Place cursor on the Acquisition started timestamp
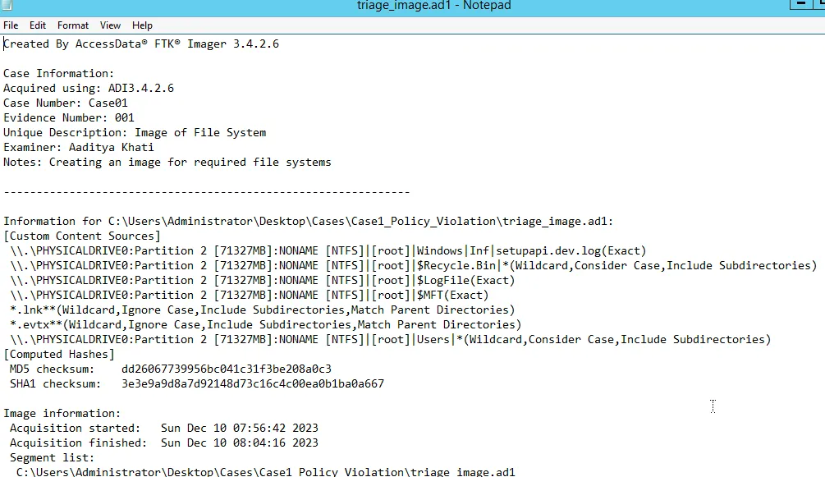 239,428
